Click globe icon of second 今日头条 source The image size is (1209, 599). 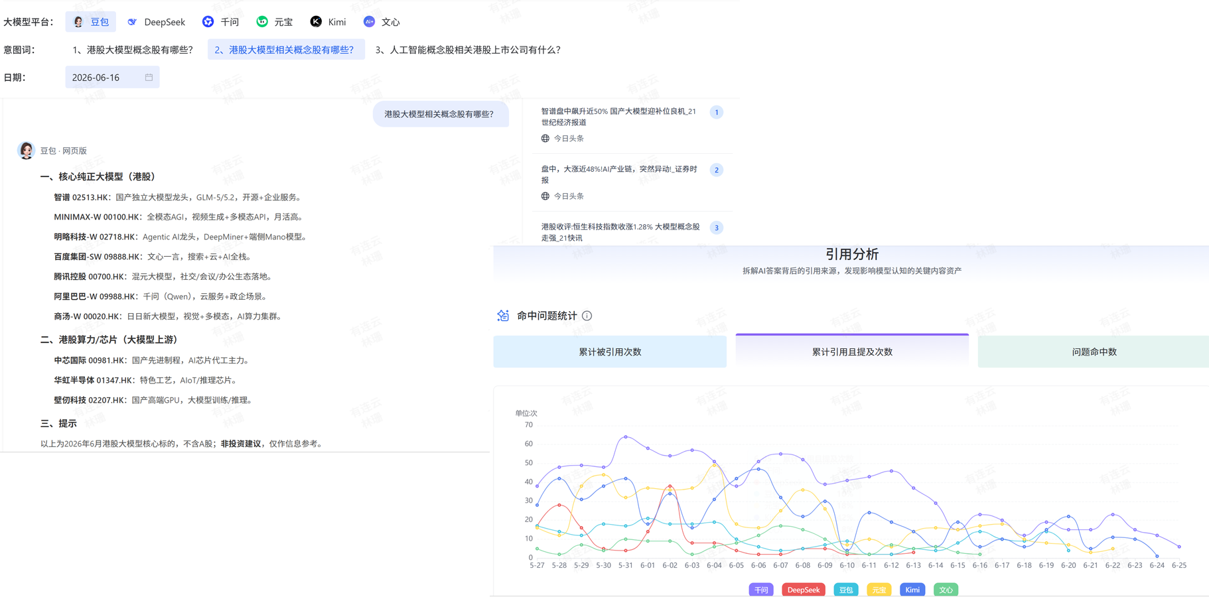545,196
